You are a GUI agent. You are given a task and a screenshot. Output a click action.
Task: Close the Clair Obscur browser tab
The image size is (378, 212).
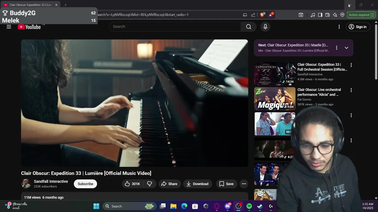(x=56, y=5)
